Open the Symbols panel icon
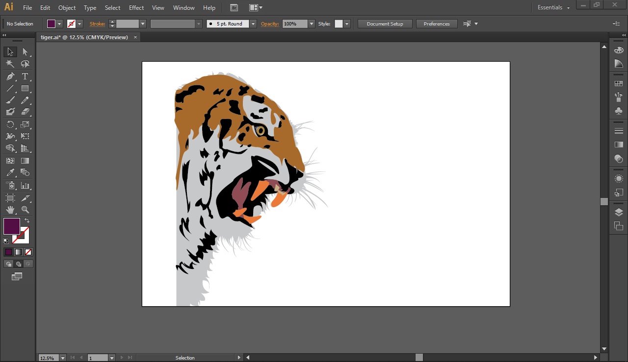The width and height of the screenshot is (628, 362). 619,111
